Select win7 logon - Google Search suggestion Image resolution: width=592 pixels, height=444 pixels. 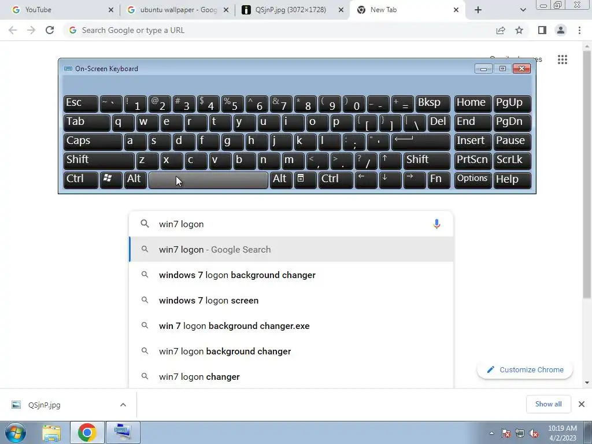pos(291,249)
